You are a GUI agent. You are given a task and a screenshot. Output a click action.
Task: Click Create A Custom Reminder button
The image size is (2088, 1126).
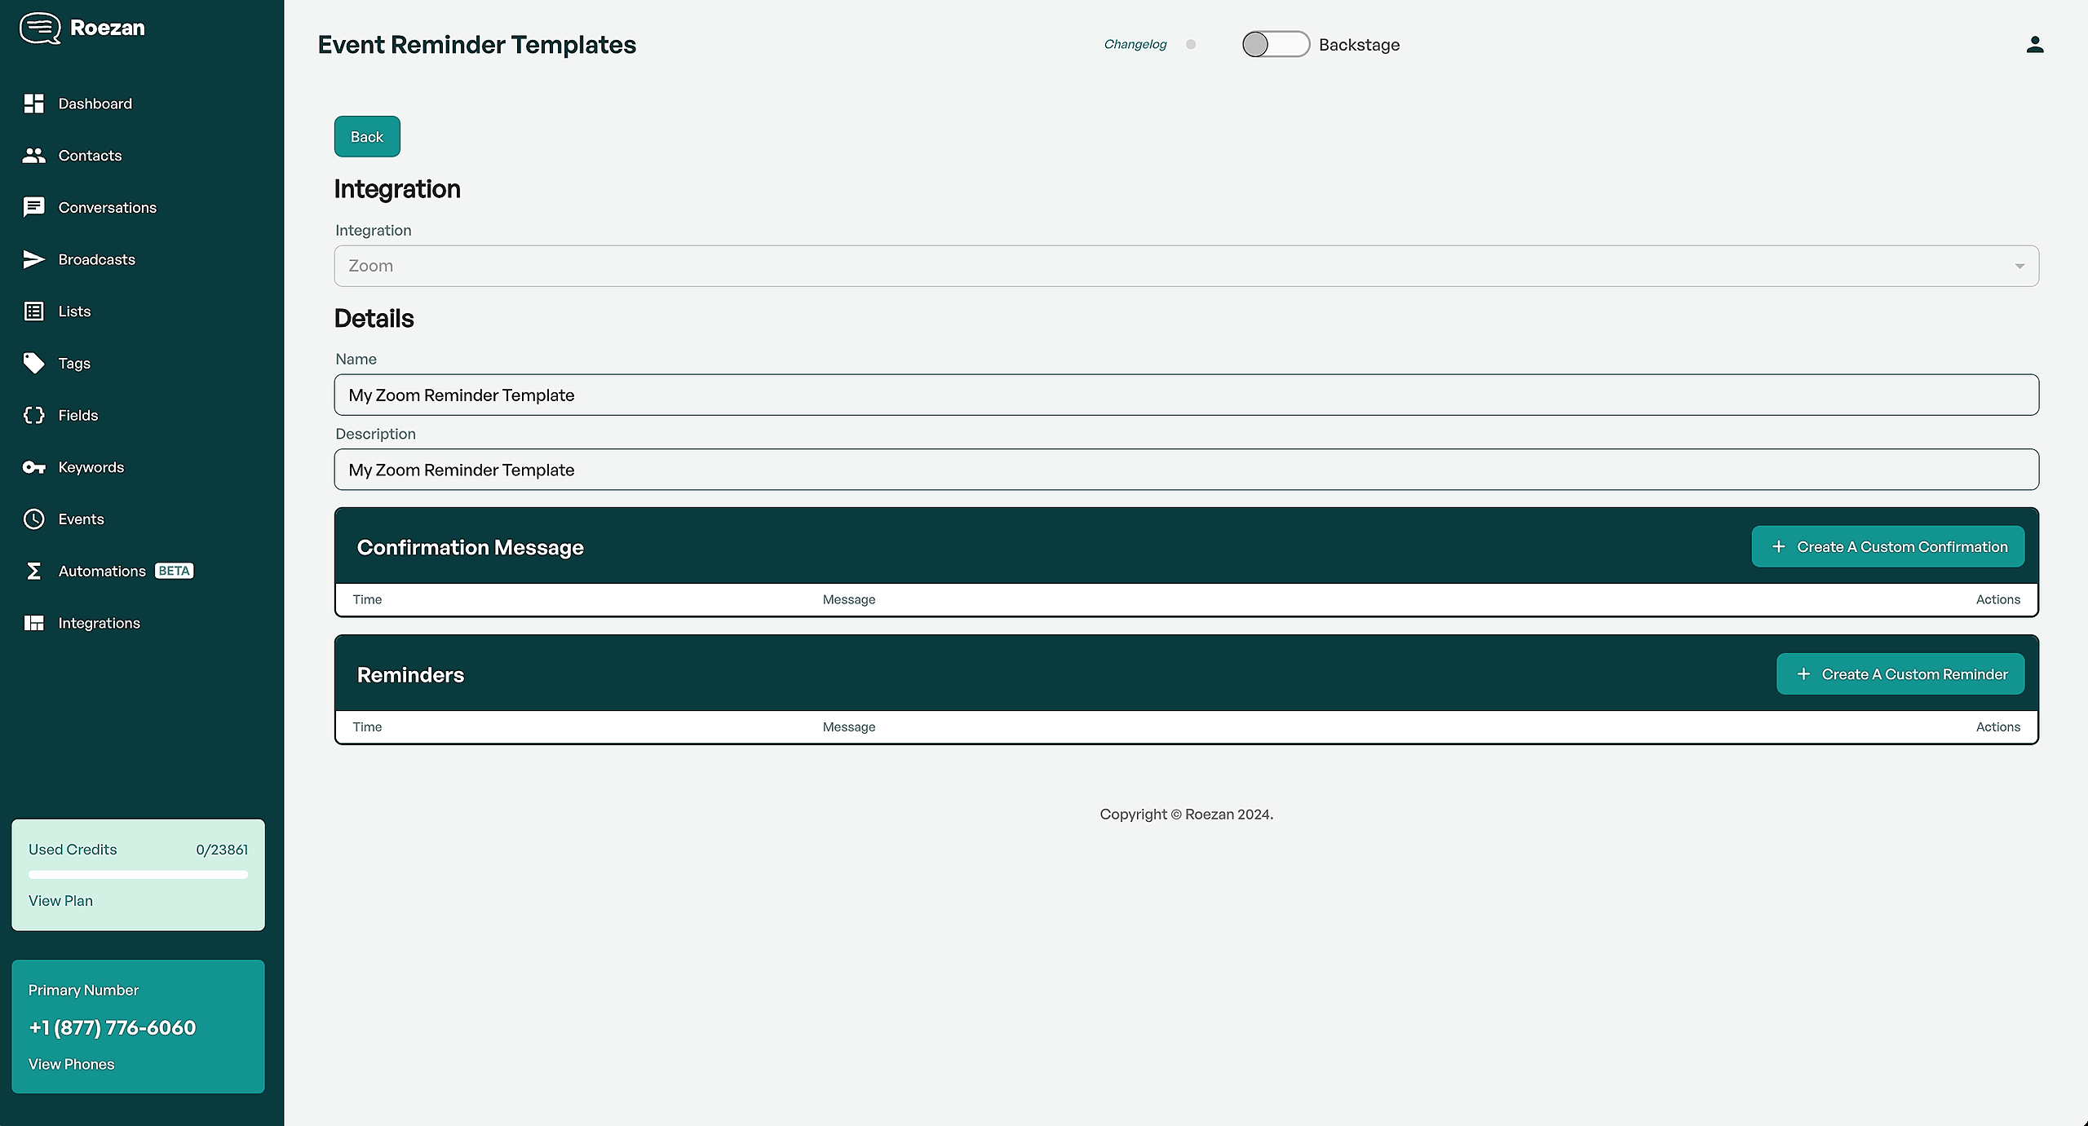(x=1900, y=674)
